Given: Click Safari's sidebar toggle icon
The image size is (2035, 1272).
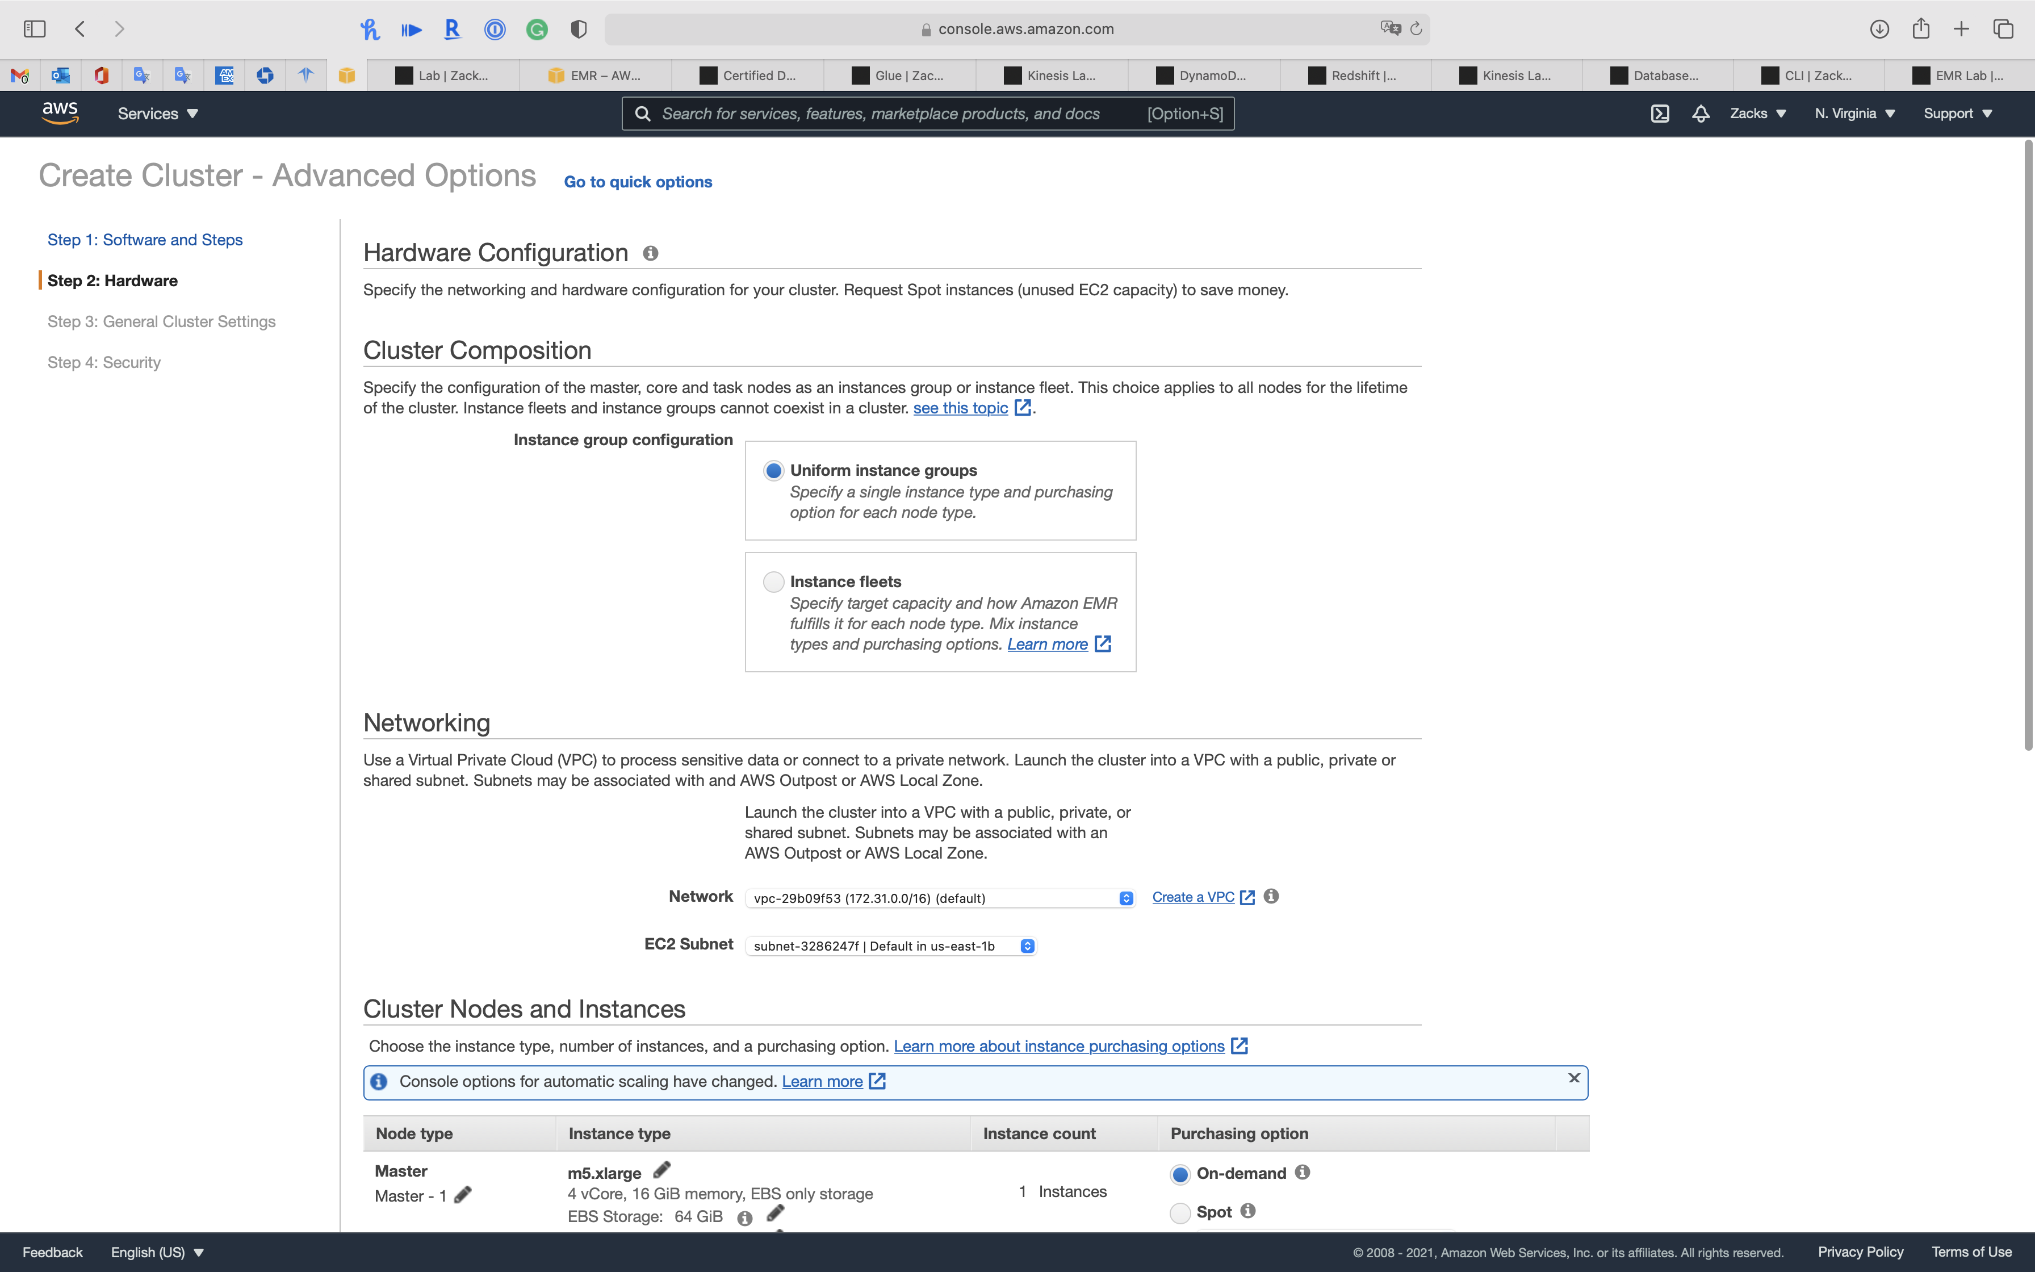Looking at the screenshot, I should click(35, 28).
